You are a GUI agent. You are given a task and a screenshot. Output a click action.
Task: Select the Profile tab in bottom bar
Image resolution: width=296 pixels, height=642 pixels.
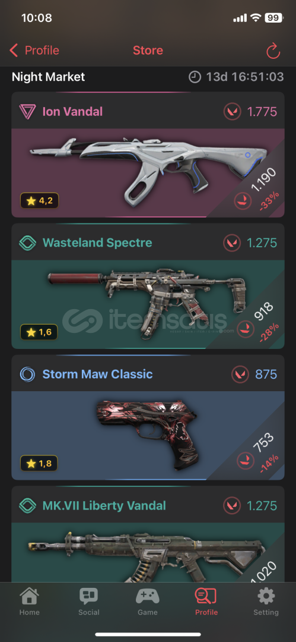pyautogui.click(x=206, y=602)
